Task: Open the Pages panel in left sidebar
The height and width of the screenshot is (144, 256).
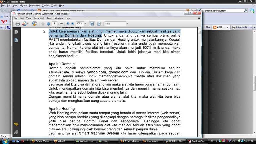Action: (16, 32)
